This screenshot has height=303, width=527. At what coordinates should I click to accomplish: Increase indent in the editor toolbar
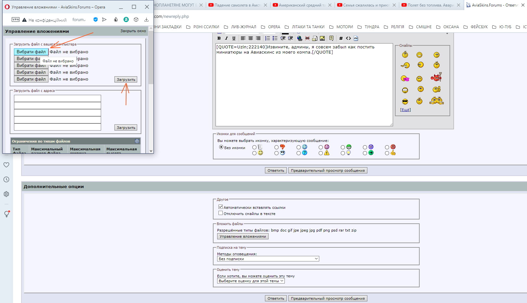pos(290,38)
